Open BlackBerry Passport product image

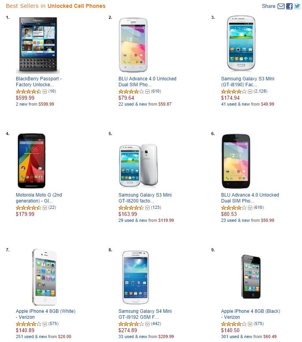coord(38,45)
